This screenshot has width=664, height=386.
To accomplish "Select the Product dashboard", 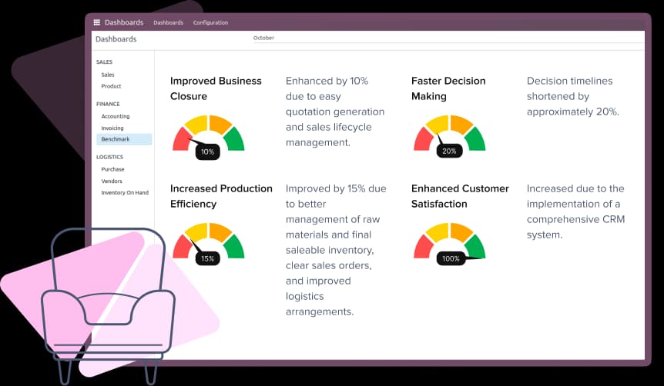I will tap(111, 86).
